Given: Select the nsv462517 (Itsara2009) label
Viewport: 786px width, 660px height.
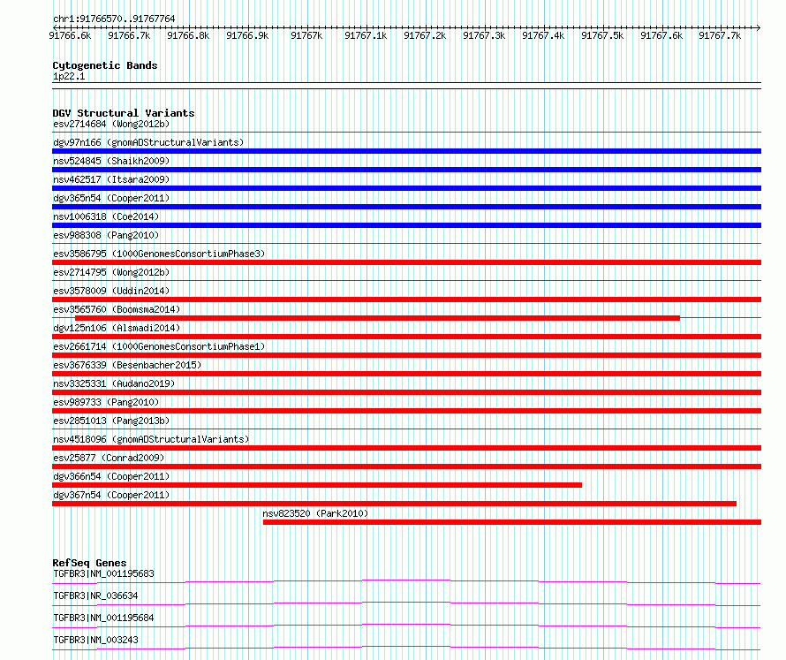Looking at the screenshot, I should pyautogui.click(x=111, y=179).
